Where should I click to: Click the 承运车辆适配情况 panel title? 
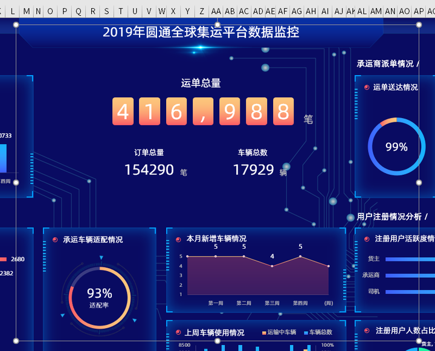tap(93, 240)
